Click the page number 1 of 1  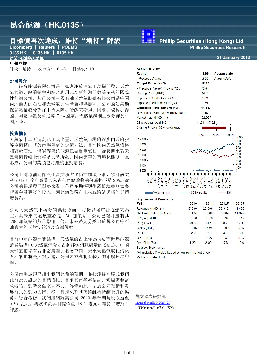tap(128, 353)
